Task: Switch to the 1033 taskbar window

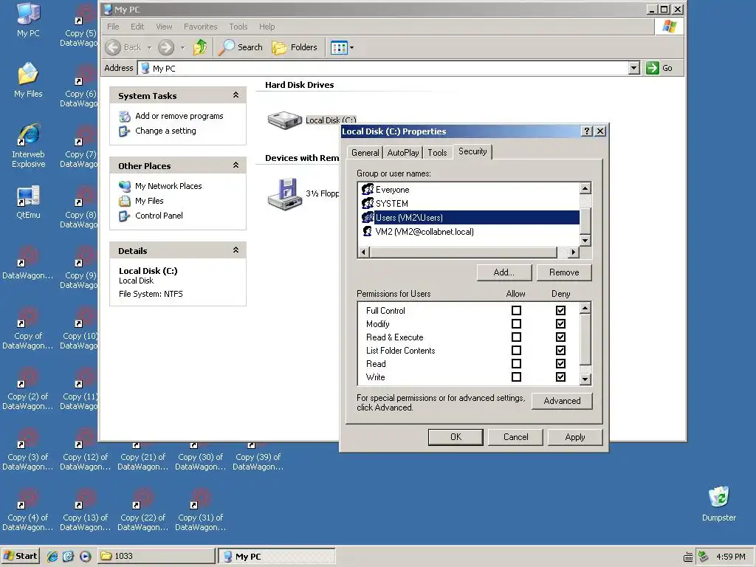Action: pyautogui.click(x=157, y=556)
